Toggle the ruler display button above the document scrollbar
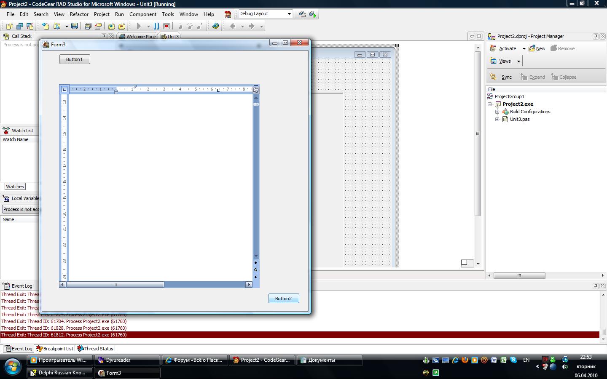Screen dimensions: 607x379 click(x=256, y=89)
